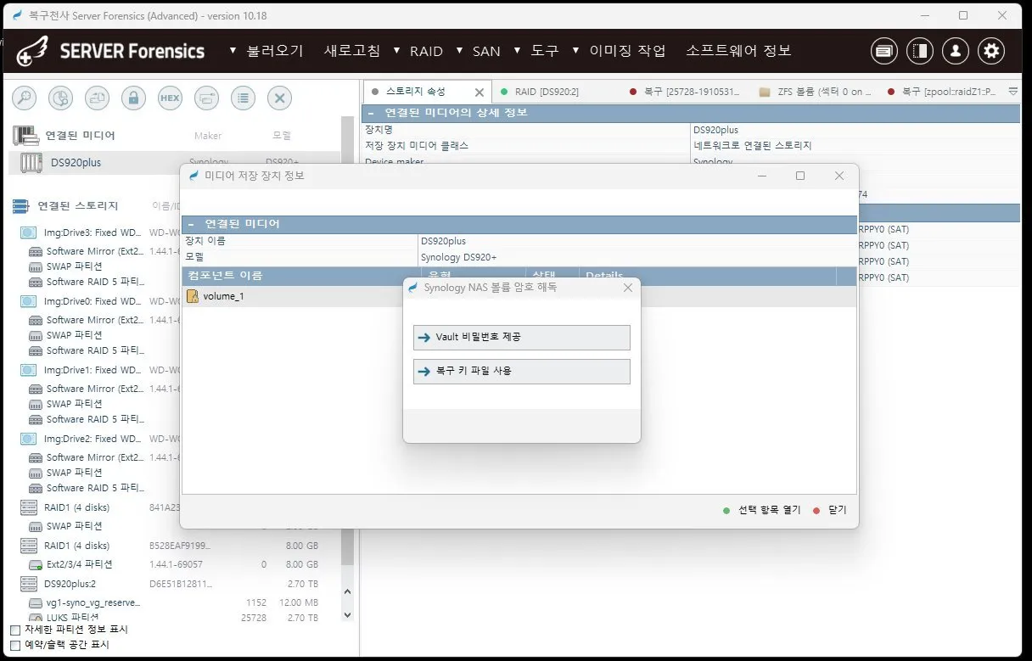Click the Maker column header

(x=208, y=136)
